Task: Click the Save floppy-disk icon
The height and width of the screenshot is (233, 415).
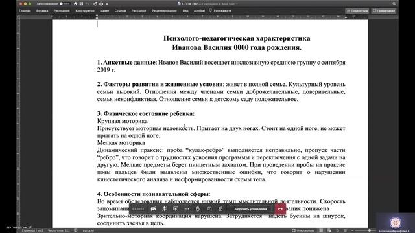Action: 81,4
